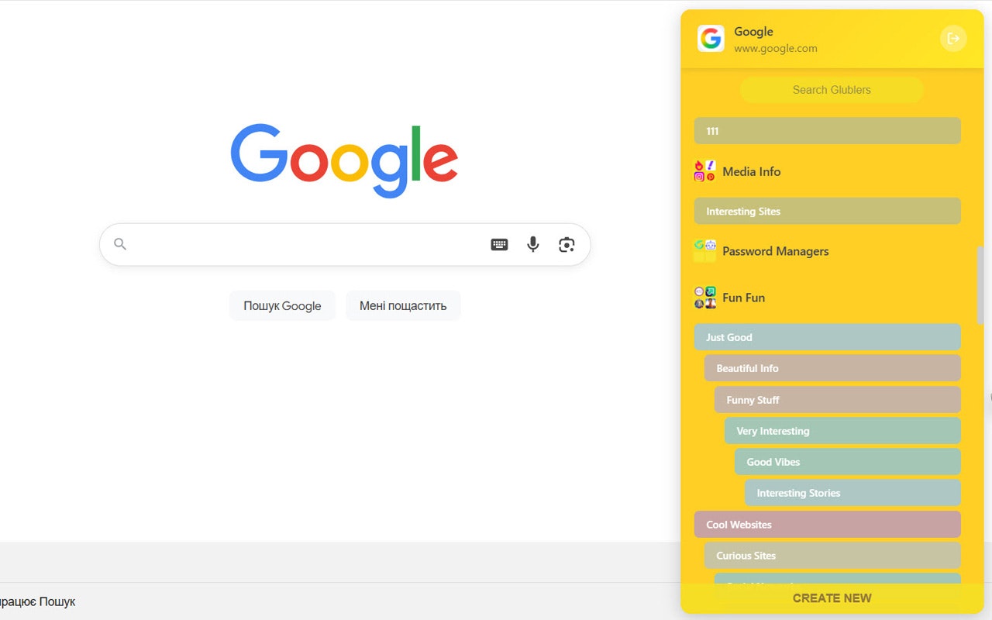The image size is (992, 620).
Task: Click the robot icon on Password Managers group
Action: (711, 245)
